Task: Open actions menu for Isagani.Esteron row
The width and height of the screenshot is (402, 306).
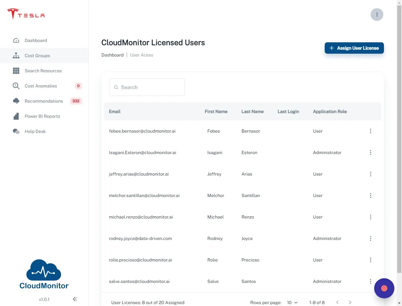Action: point(371,153)
